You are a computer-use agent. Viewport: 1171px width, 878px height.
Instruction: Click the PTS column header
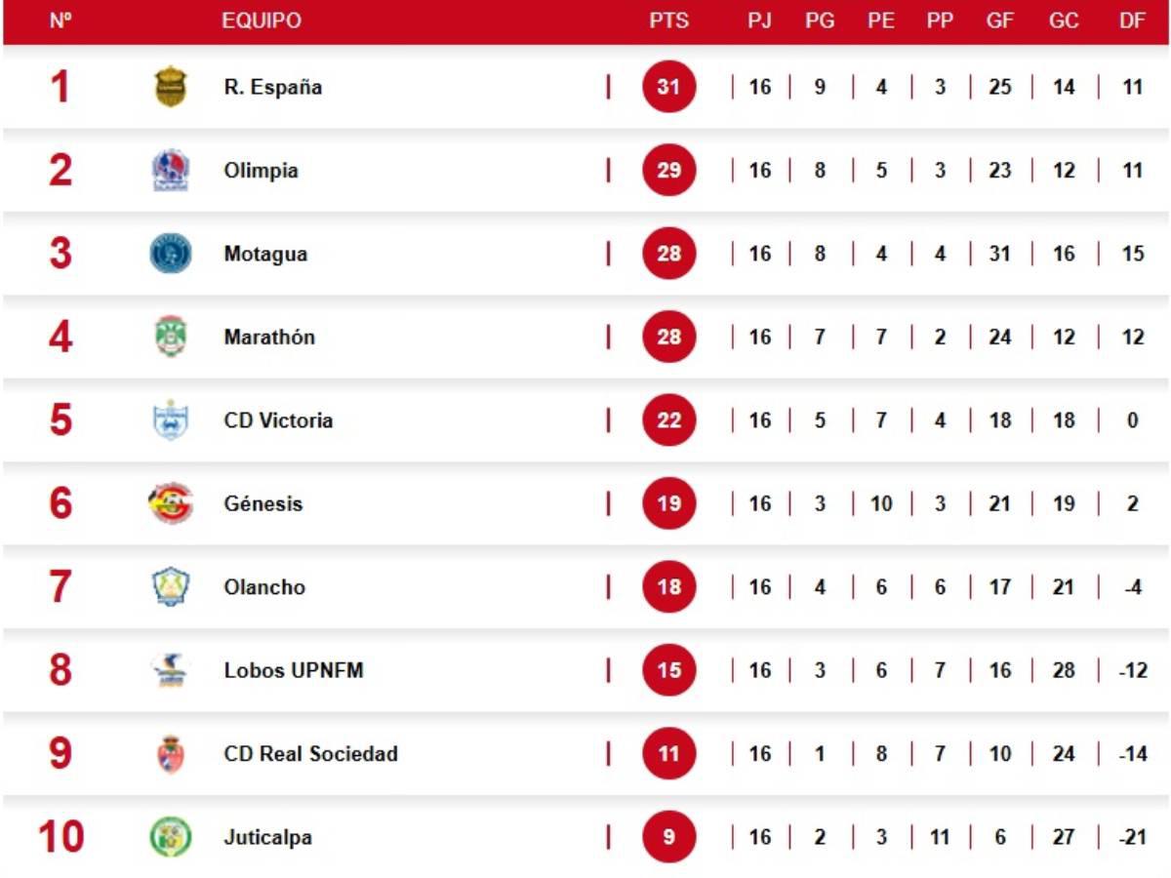coord(668,20)
